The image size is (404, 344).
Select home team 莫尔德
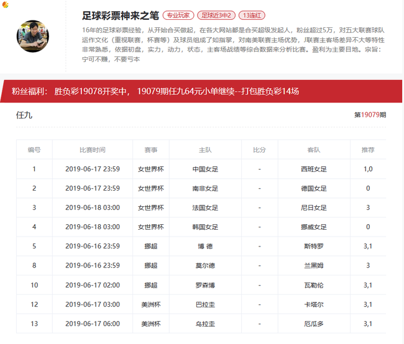205,266
